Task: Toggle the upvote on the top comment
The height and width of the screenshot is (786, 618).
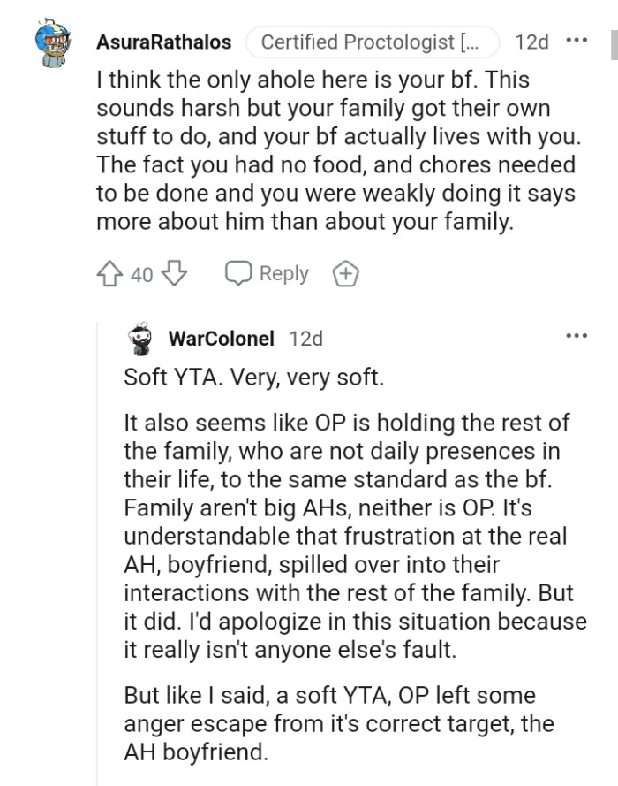Action: 109,273
